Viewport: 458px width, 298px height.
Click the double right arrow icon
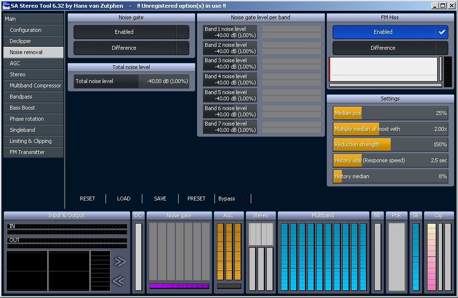120,262
